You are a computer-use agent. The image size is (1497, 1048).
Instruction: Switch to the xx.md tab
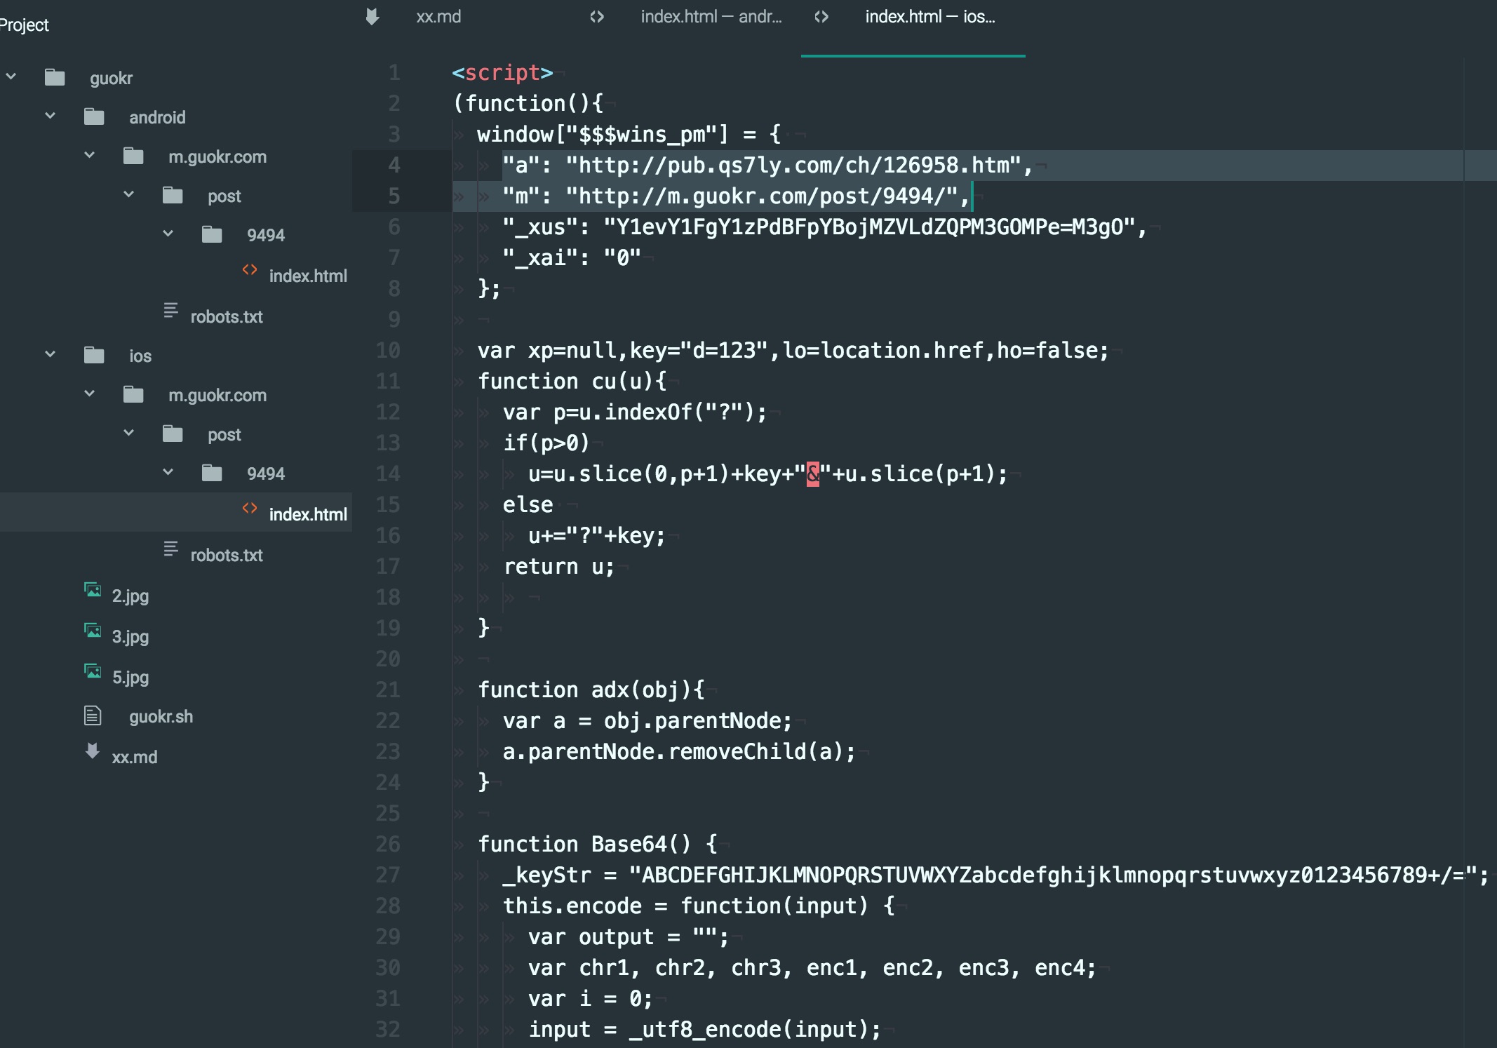pyautogui.click(x=438, y=17)
